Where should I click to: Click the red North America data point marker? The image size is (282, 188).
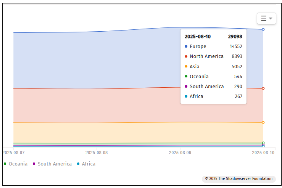pyautogui.click(x=263, y=88)
